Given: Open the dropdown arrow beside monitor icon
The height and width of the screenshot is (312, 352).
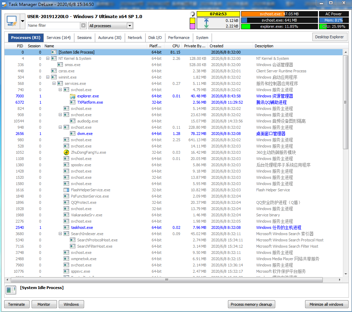Looking at the screenshot, I should (23, 21).
